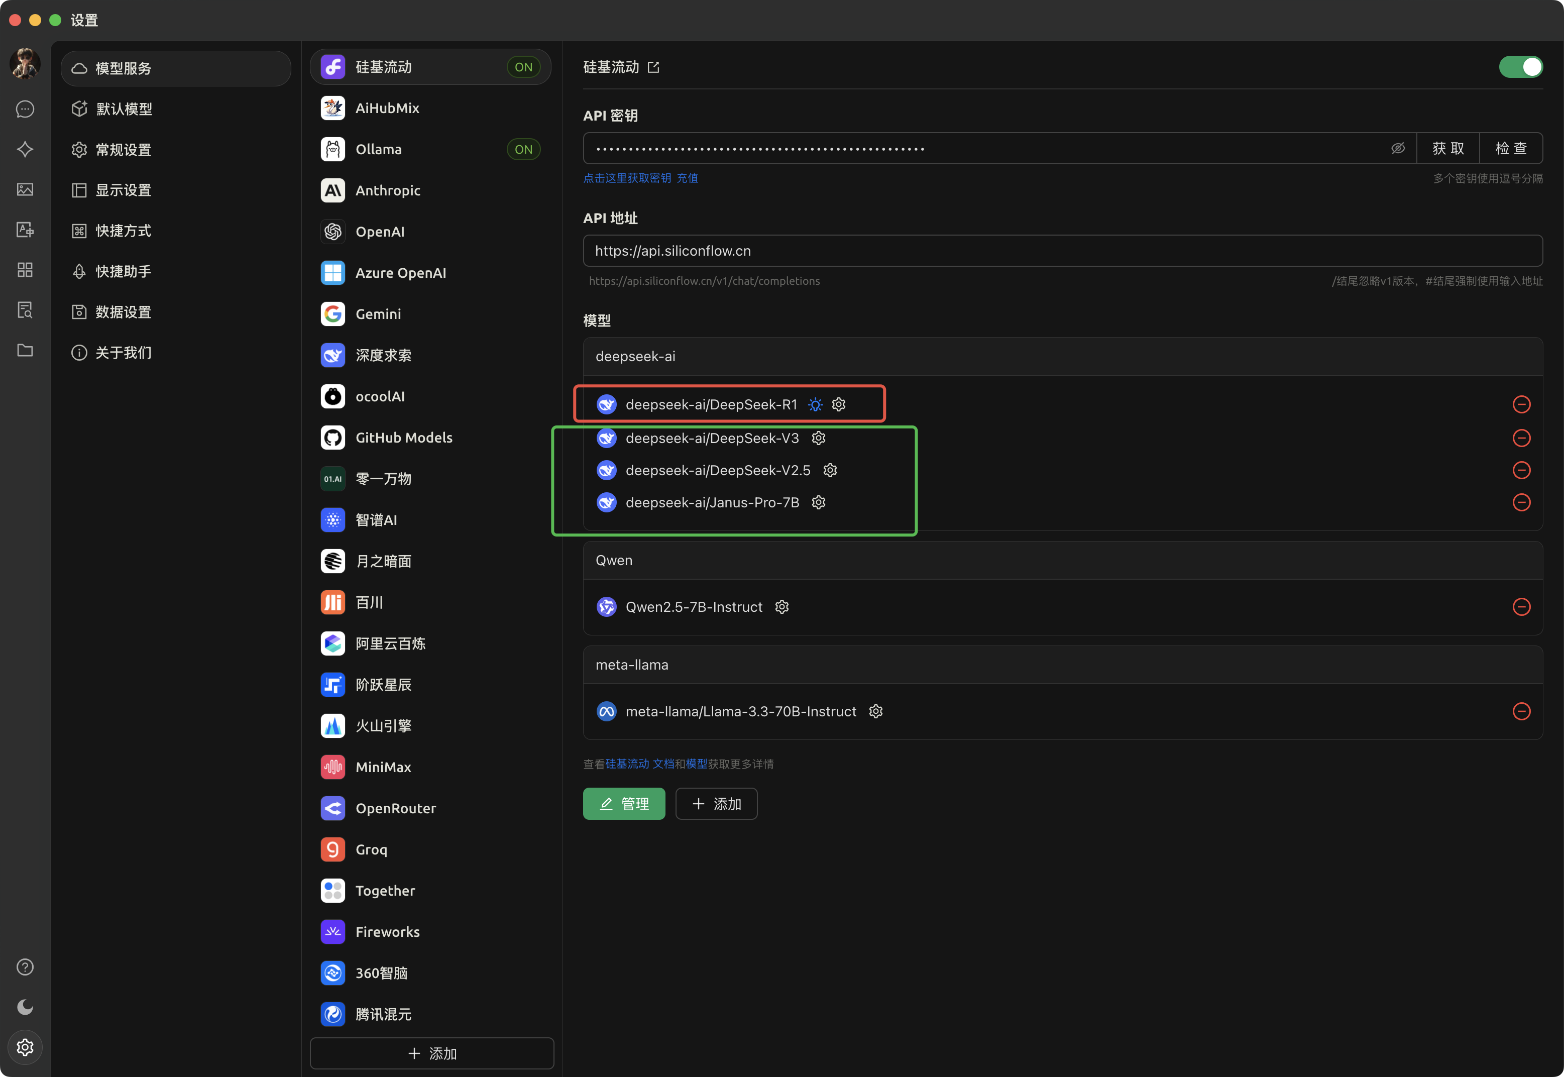Open the files folder icon in sidebar
Image resolution: width=1564 pixels, height=1077 pixels.
(x=25, y=350)
